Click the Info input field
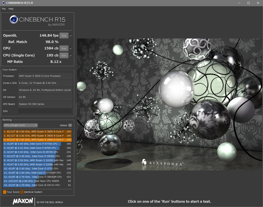 (x=45, y=111)
